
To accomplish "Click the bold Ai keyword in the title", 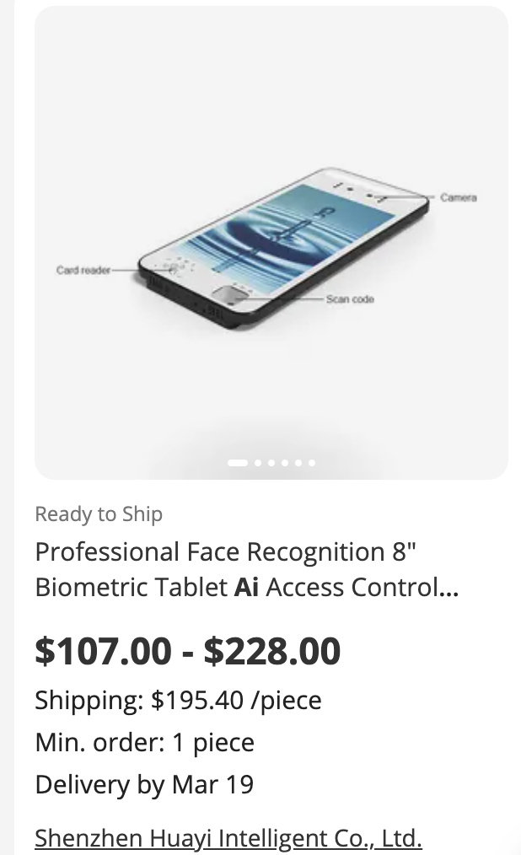I will [x=246, y=587].
